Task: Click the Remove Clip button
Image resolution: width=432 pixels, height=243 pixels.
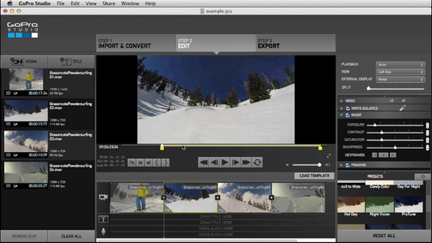Action: [x=24, y=236]
